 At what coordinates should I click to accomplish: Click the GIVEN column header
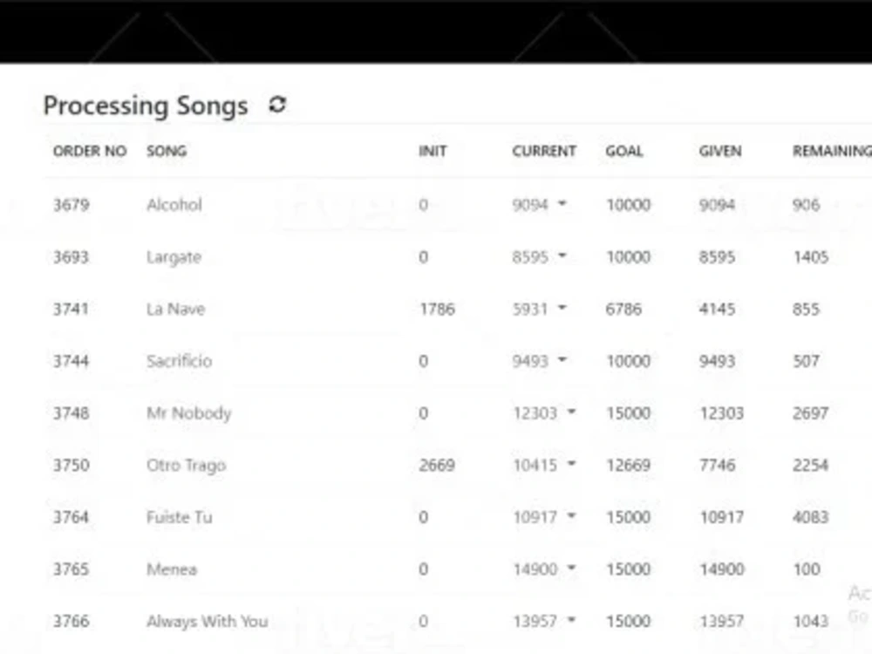[x=720, y=151]
